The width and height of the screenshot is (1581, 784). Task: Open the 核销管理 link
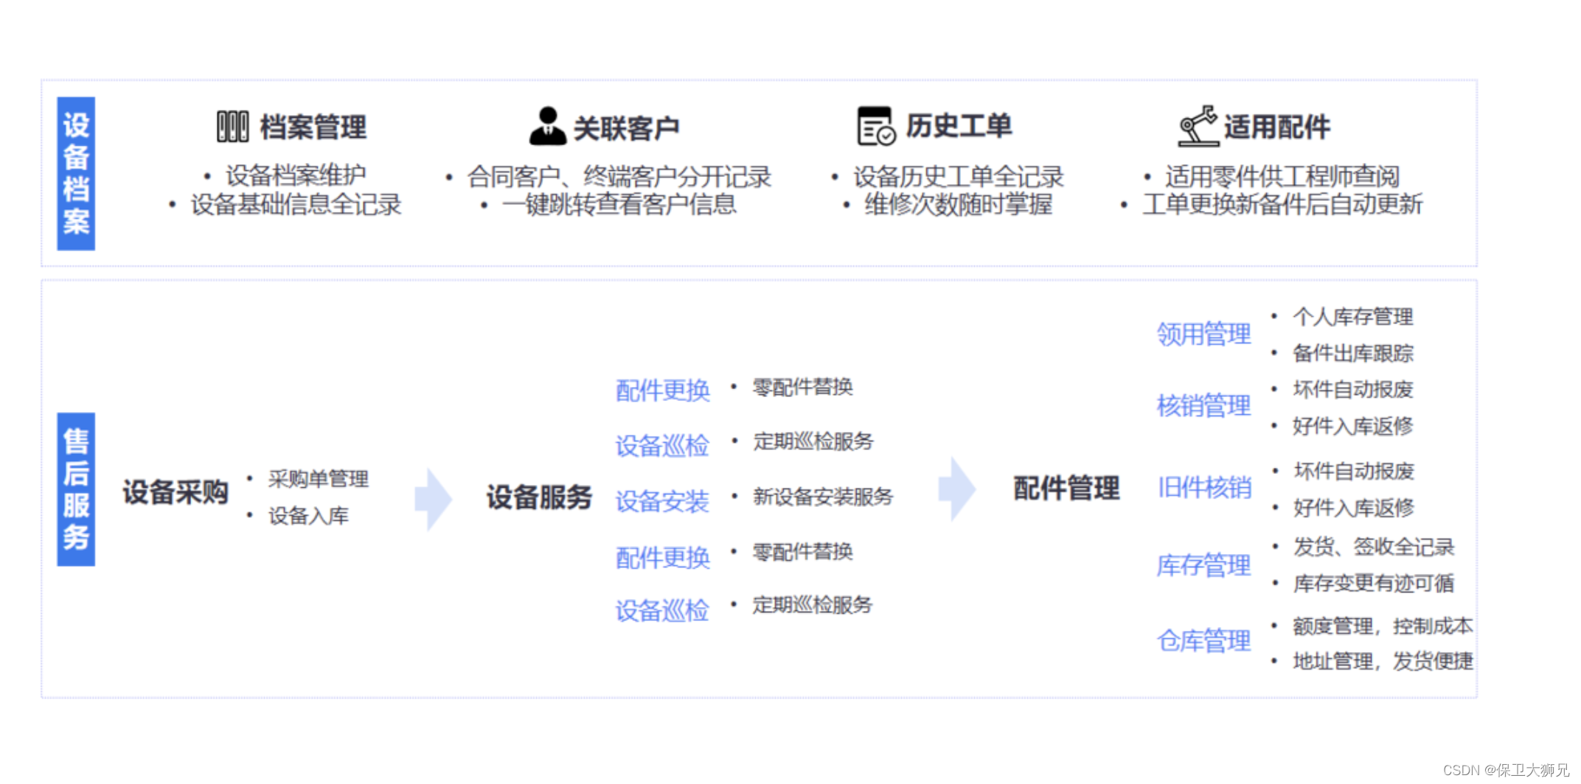click(x=1203, y=406)
